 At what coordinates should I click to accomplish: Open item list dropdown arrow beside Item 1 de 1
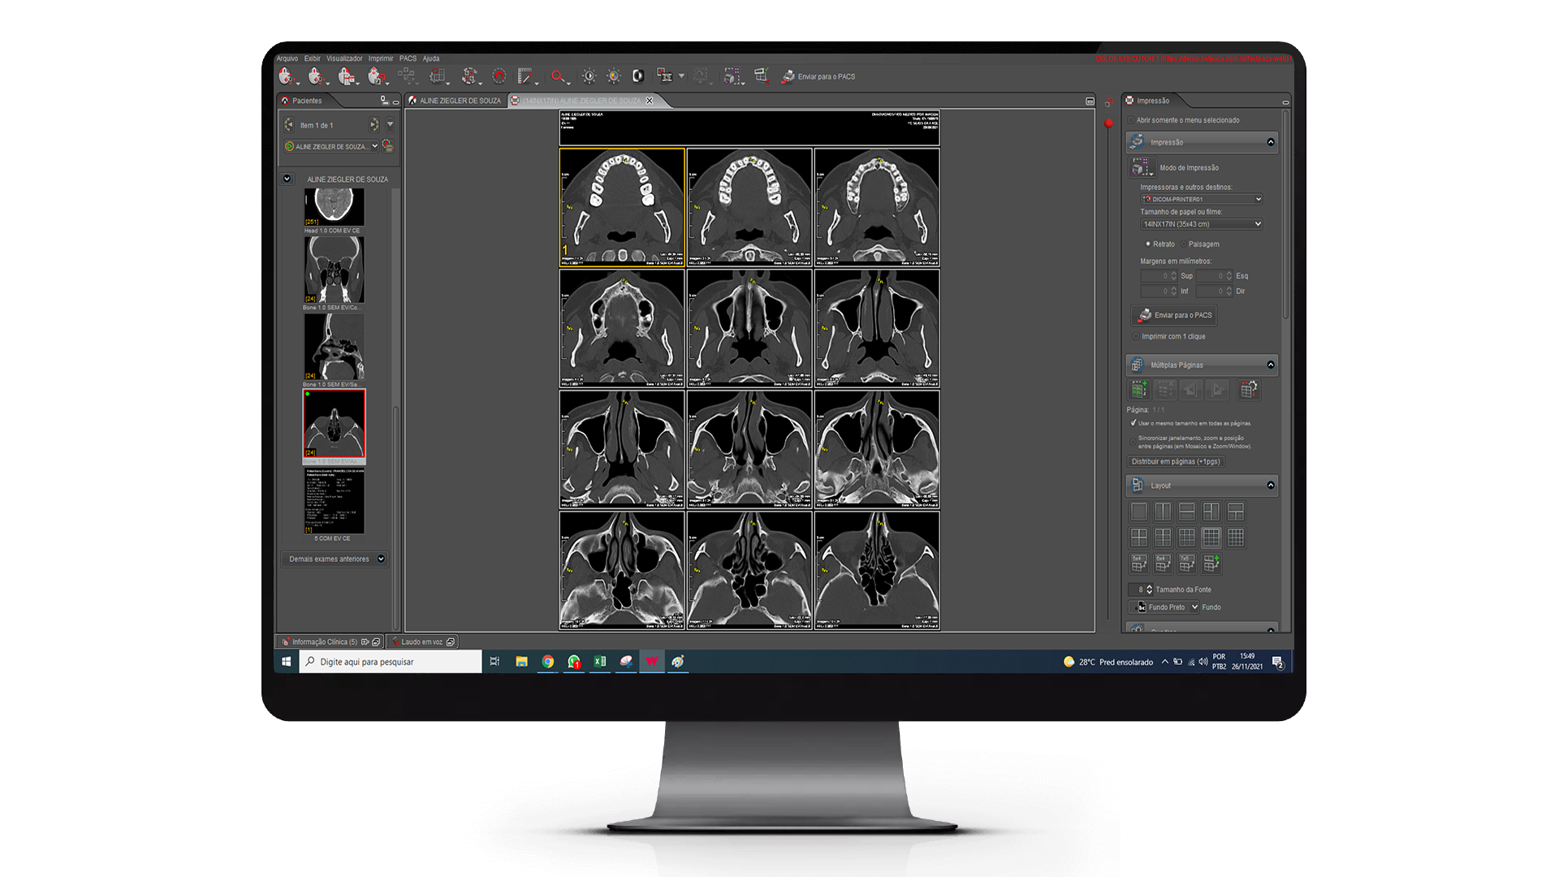[391, 124]
